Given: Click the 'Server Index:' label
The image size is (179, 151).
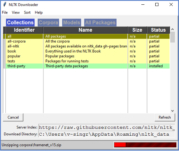Looking at the screenshot, I should tap(27, 127).
